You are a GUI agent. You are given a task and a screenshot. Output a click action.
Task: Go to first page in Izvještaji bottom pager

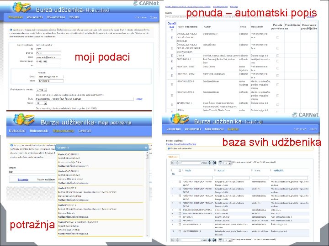pyautogui.click(x=173, y=240)
